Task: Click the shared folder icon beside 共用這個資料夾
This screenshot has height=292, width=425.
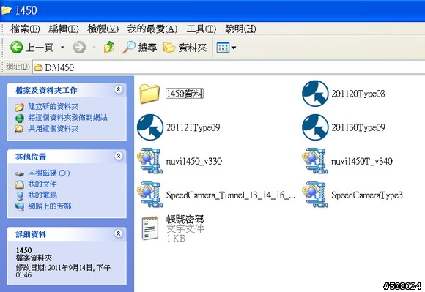Action: pos(20,129)
